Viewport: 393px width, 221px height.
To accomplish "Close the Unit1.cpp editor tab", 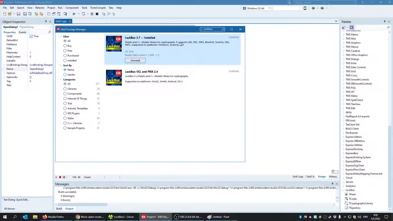I will point(70,21).
